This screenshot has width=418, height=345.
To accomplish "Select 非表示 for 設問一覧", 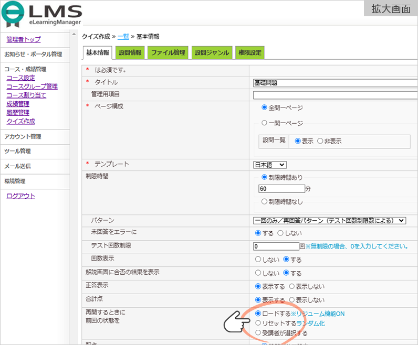I will (x=320, y=141).
